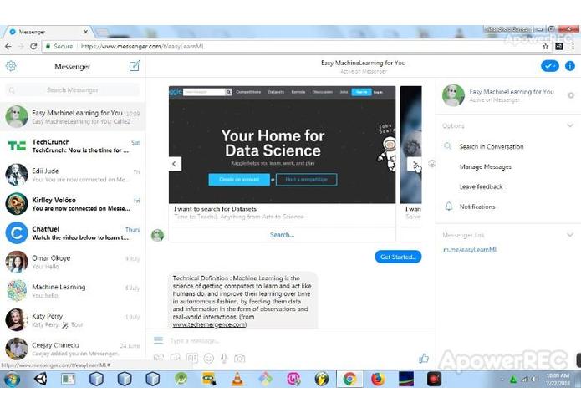Click the Kaggle card image
The width and height of the screenshot is (581, 413).
point(282,145)
